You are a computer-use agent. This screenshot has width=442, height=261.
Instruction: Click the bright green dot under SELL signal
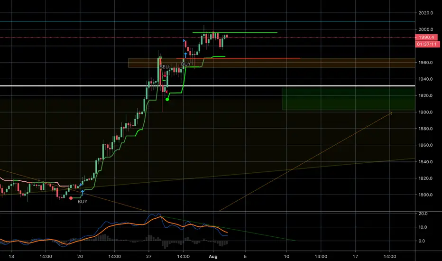click(167, 99)
